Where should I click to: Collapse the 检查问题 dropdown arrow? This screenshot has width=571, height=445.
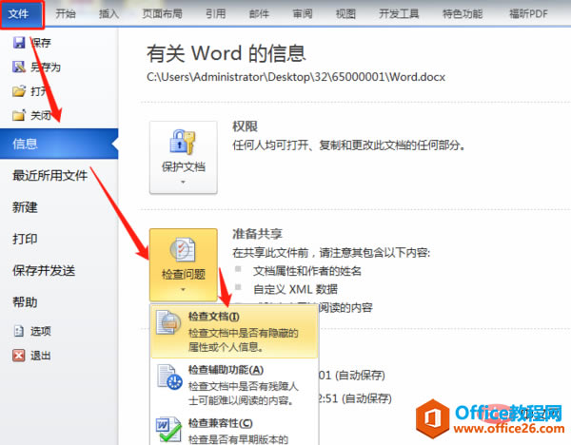pos(183,290)
